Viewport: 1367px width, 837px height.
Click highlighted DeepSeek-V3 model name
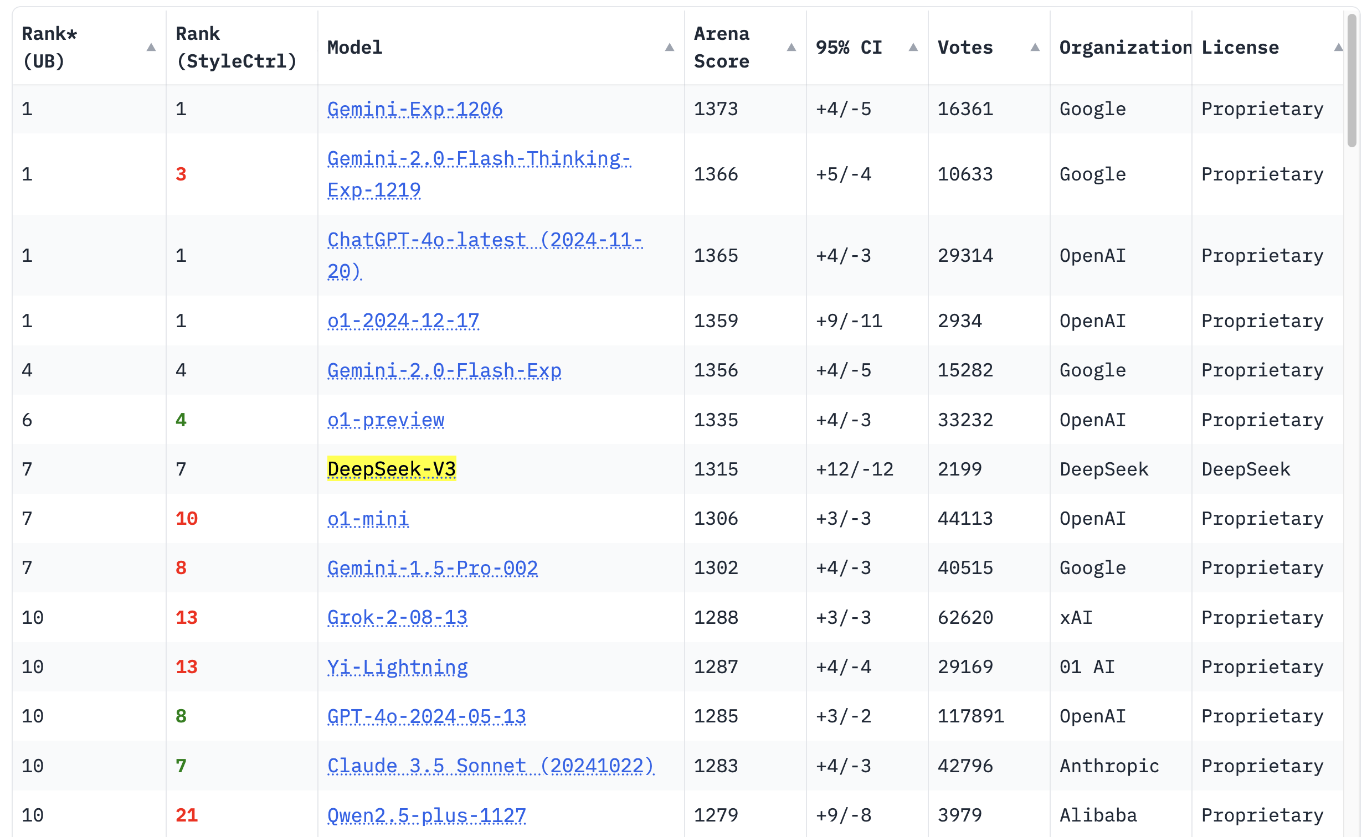[392, 469]
